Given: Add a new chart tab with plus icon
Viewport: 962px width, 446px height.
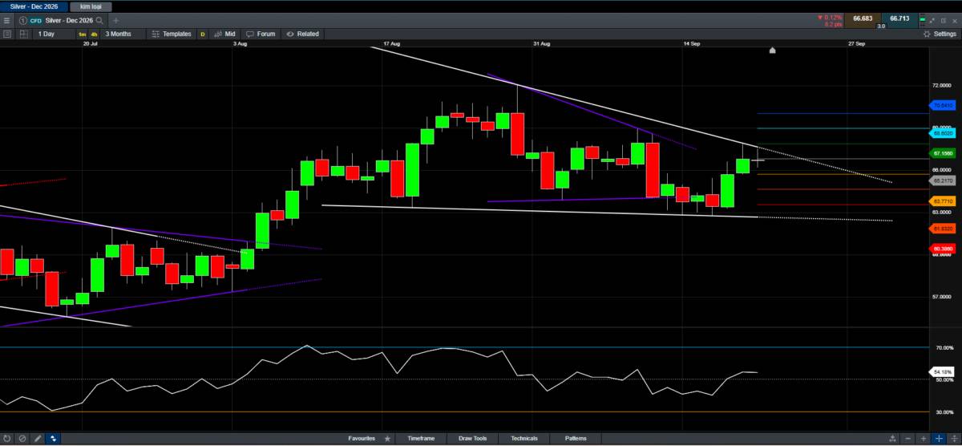Looking at the screenshot, I should point(116,19).
